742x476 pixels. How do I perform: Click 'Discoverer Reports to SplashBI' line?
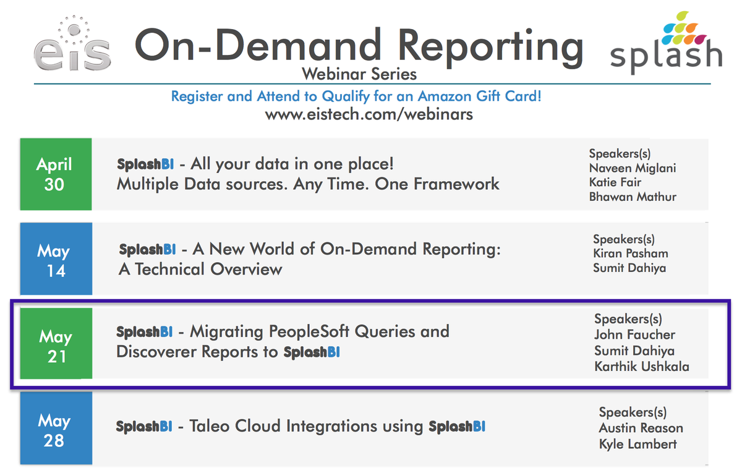click(228, 352)
